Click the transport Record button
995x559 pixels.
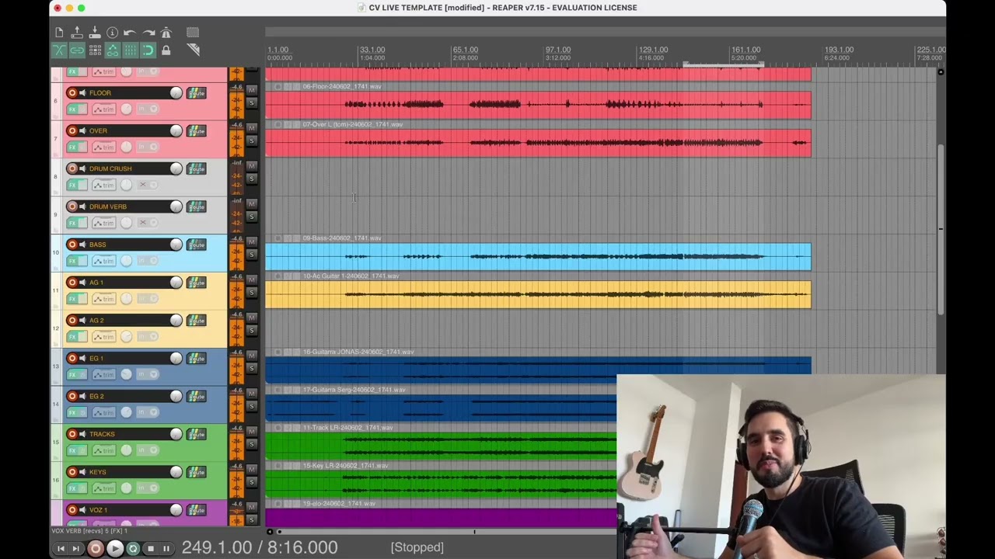96,548
